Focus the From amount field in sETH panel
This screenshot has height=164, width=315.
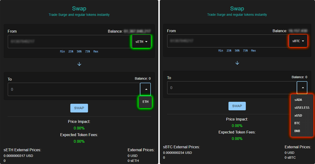coord(70,42)
